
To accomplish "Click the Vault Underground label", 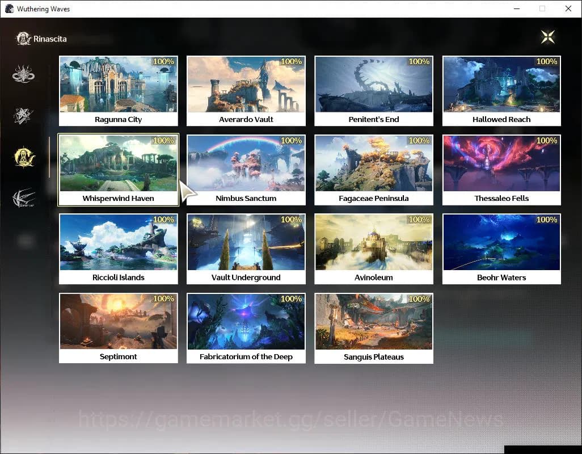I will point(246,278).
